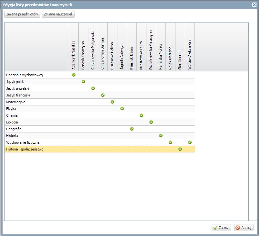
Task: Click the Skok Konrad column header
Action: coord(180,47)
